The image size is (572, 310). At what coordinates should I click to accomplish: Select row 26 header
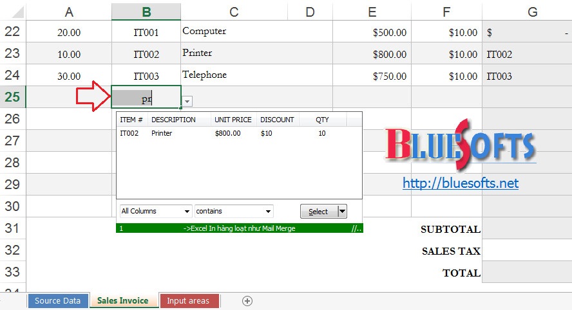(12, 119)
